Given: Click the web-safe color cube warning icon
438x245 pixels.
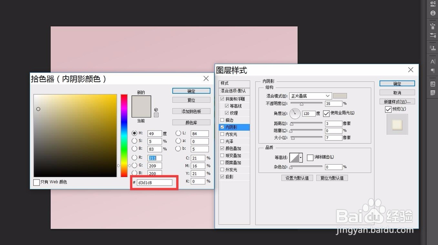Looking at the screenshot, I should [156, 110].
